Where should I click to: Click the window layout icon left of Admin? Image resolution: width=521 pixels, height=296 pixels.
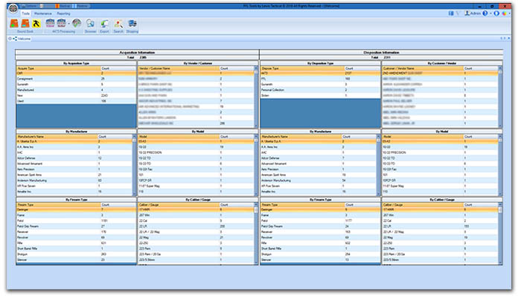coord(451,13)
